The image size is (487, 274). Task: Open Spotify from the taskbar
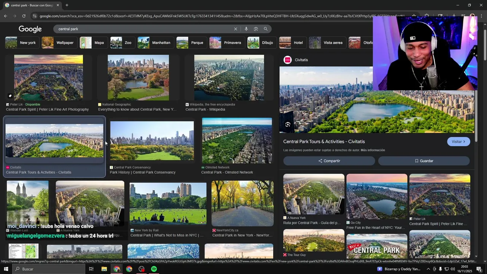[x=154, y=269]
